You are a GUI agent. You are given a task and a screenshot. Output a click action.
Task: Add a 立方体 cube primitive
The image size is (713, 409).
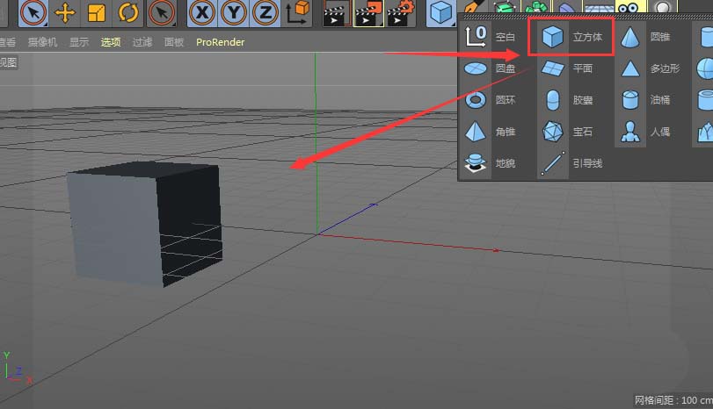pyautogui.click(x=572, y=37)
